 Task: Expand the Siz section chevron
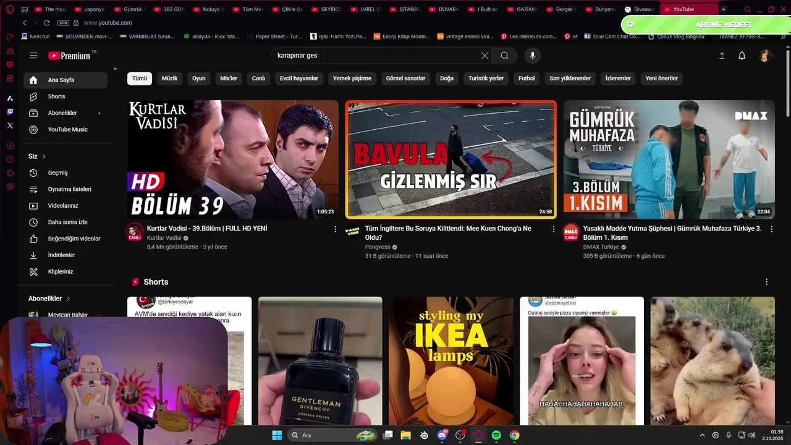[x=44, y=156]
